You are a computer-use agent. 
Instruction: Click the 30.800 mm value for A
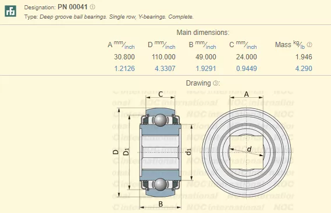124,57
